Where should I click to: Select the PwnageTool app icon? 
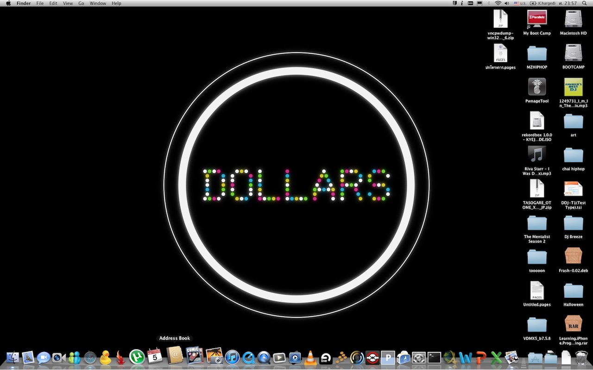pyautogui.click(x=537, y=86)
